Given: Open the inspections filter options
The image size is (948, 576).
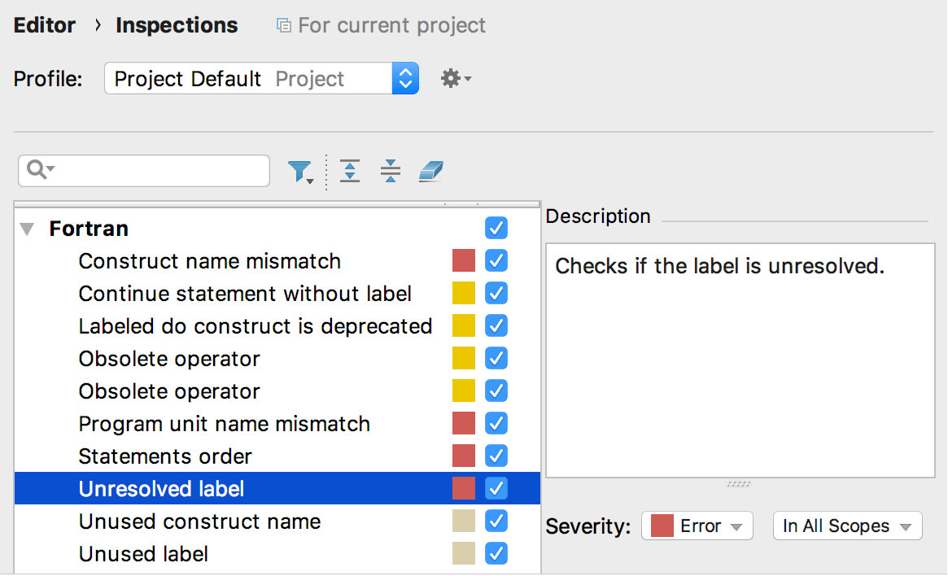Looking at the screenshot, I should tap(302, 171).
